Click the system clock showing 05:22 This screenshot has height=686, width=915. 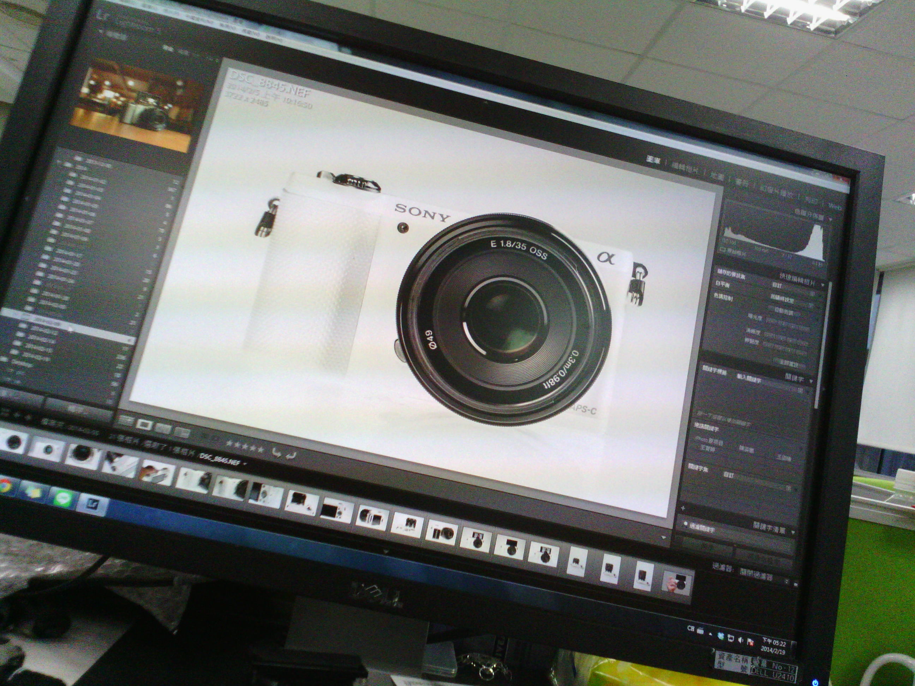773,647
